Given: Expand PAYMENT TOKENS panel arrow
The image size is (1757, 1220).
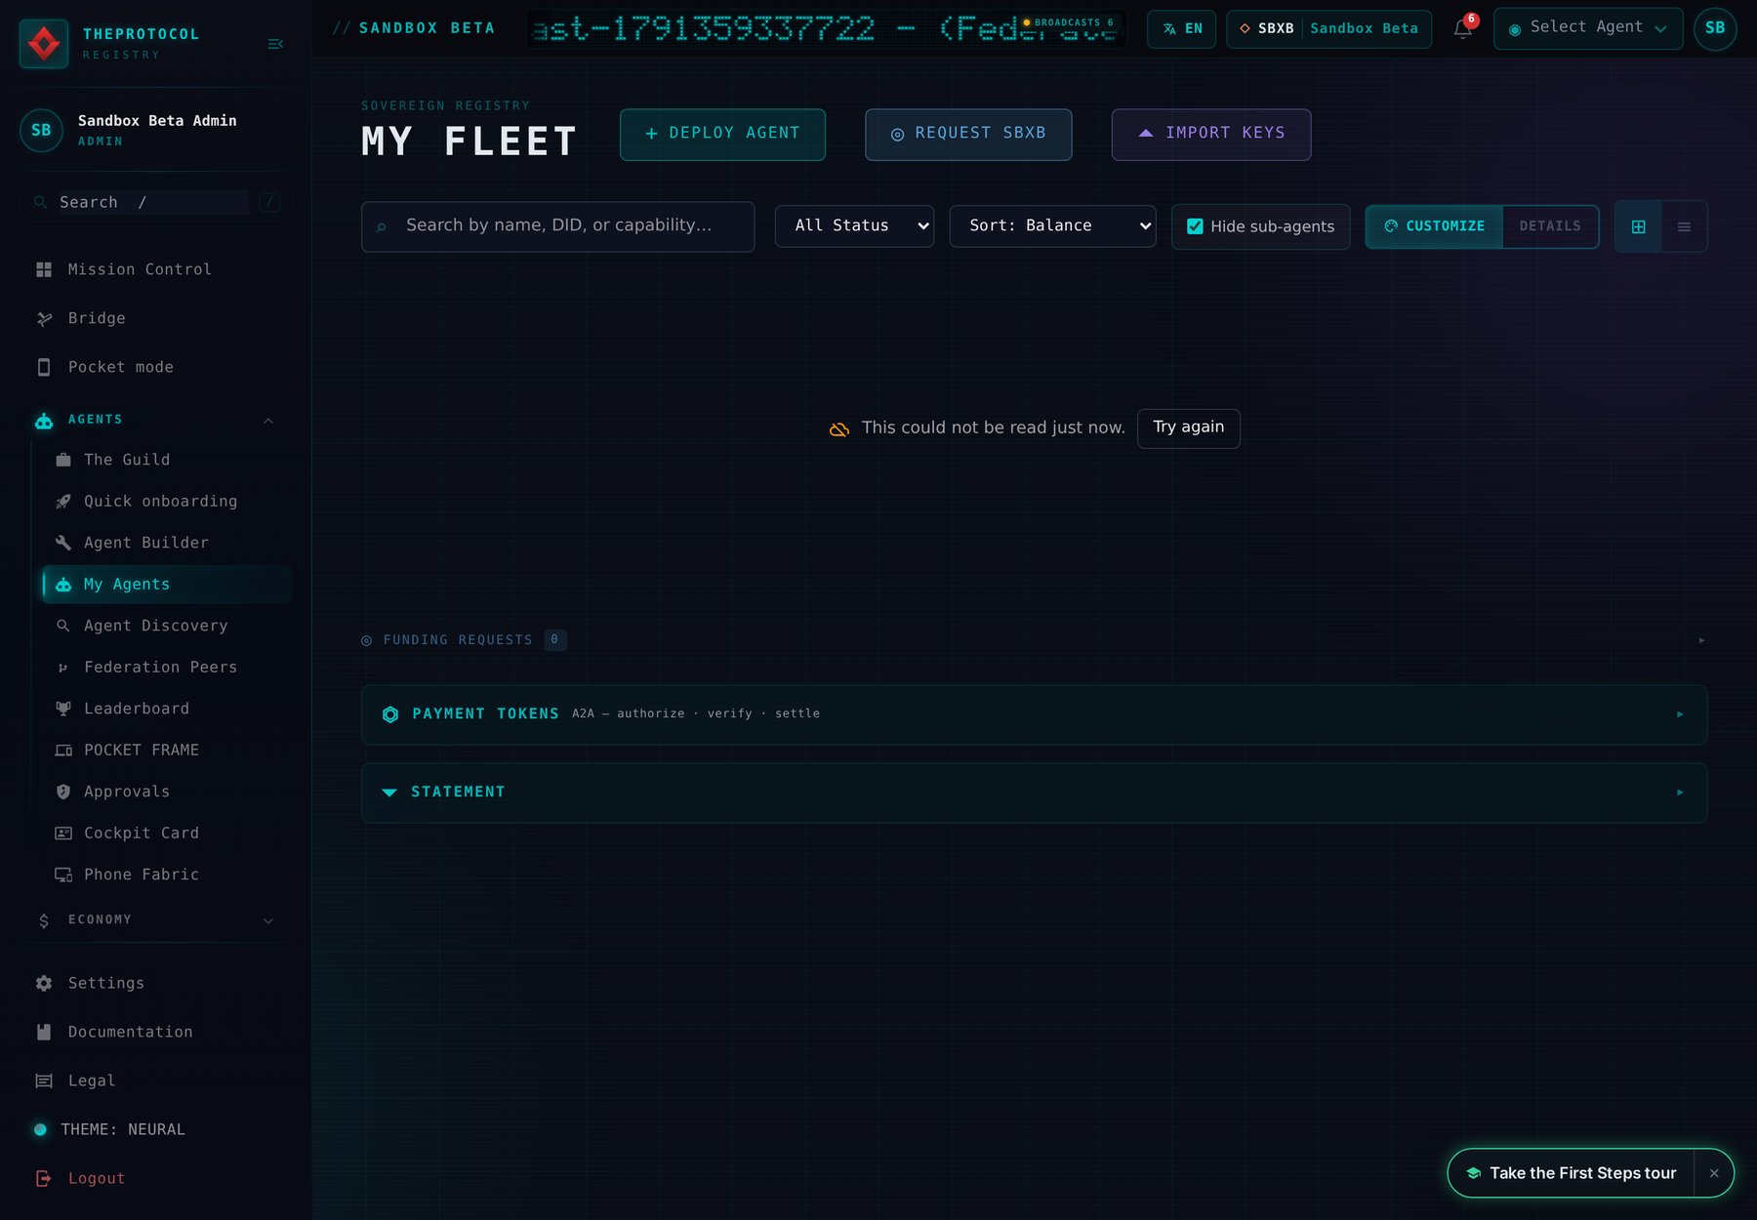Looking at the screenshot, I should click(x=1680, y=714).
